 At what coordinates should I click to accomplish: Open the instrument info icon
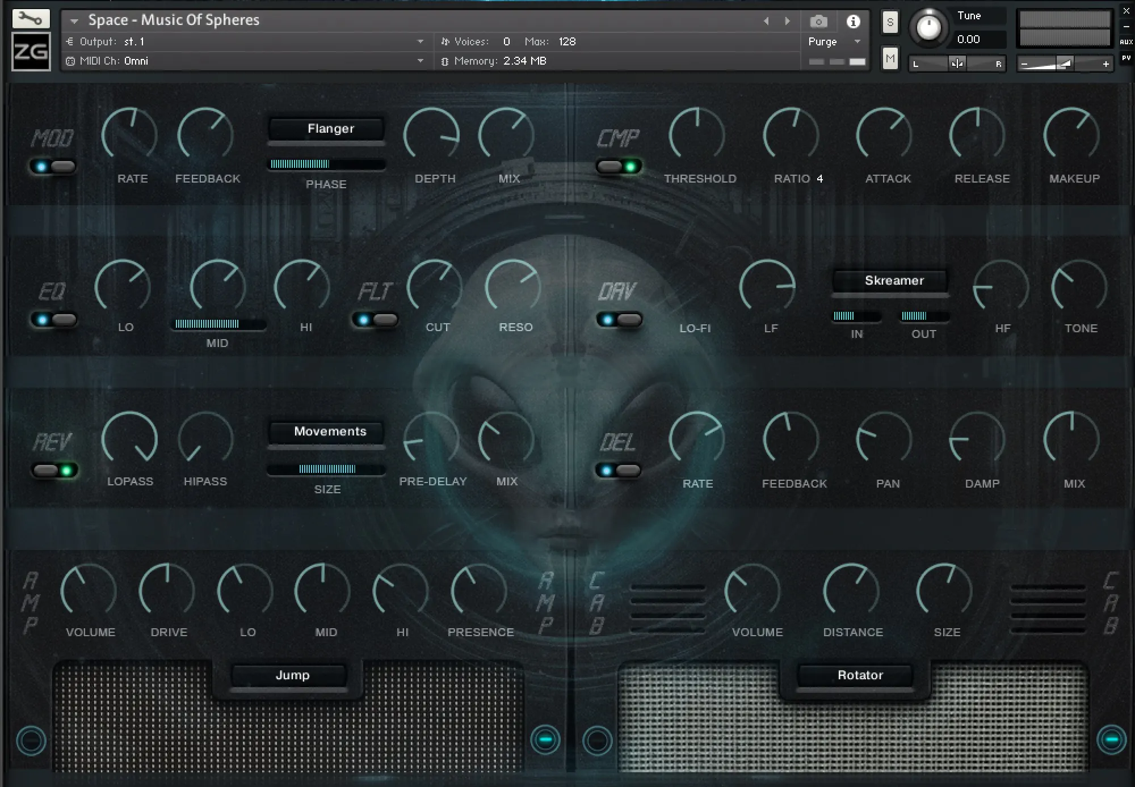click(x=853, y=22)
